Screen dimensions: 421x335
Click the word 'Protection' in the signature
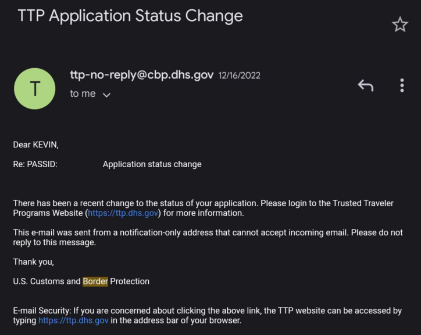130,281
